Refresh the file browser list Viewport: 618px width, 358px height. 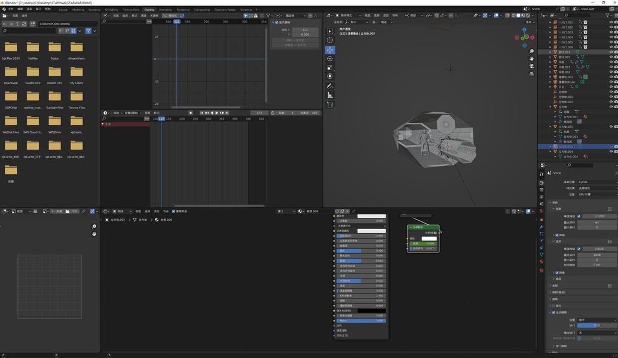[24, 24]
